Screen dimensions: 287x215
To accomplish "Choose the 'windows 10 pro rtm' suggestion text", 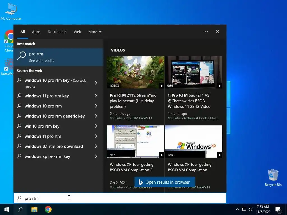I will [43, 106].
